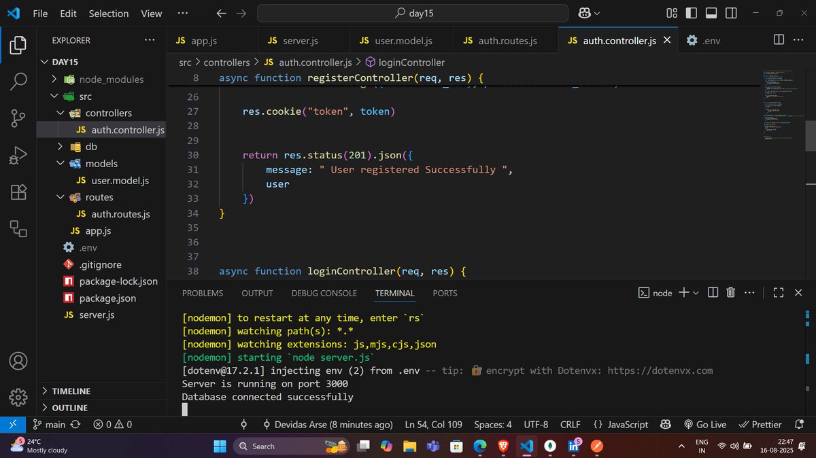
Task: Start Go Live server
Action: [704, 424]
